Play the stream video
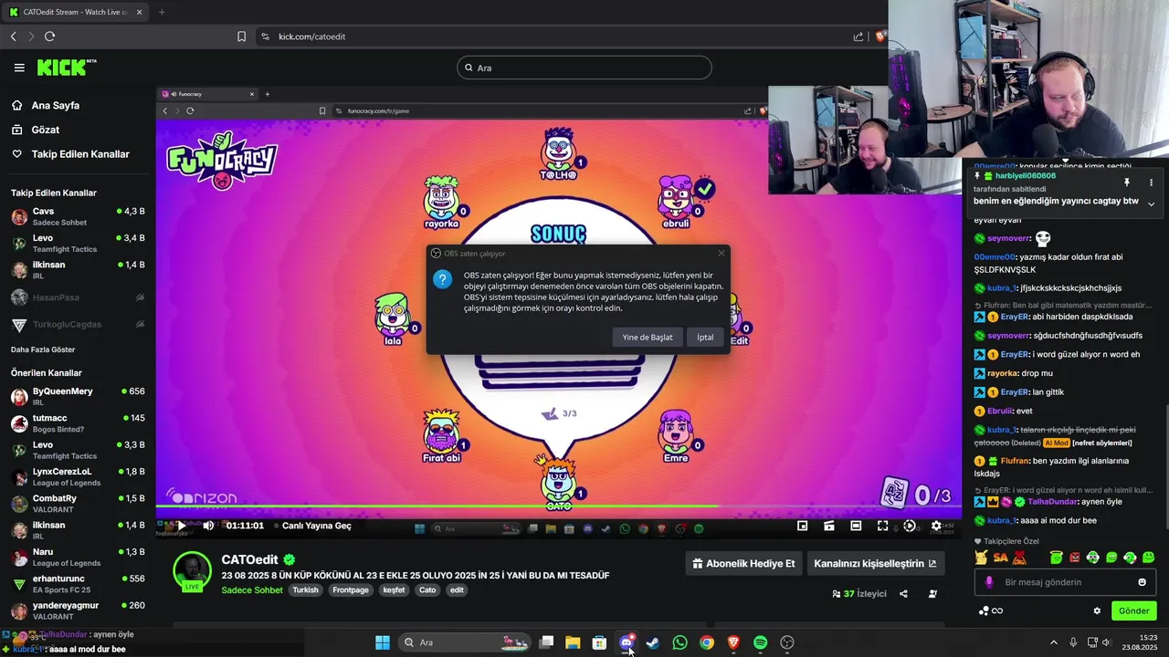Screen dimensions: 1169x657 coord(182,526)
